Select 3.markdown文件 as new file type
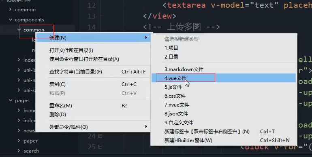Screen dimensions: 312x157 coord(184,69)
